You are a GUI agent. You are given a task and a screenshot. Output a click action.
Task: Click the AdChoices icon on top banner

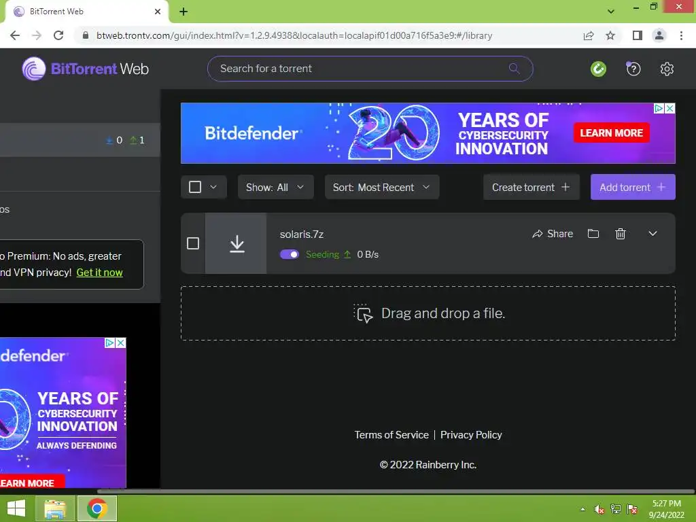point(659,108)
